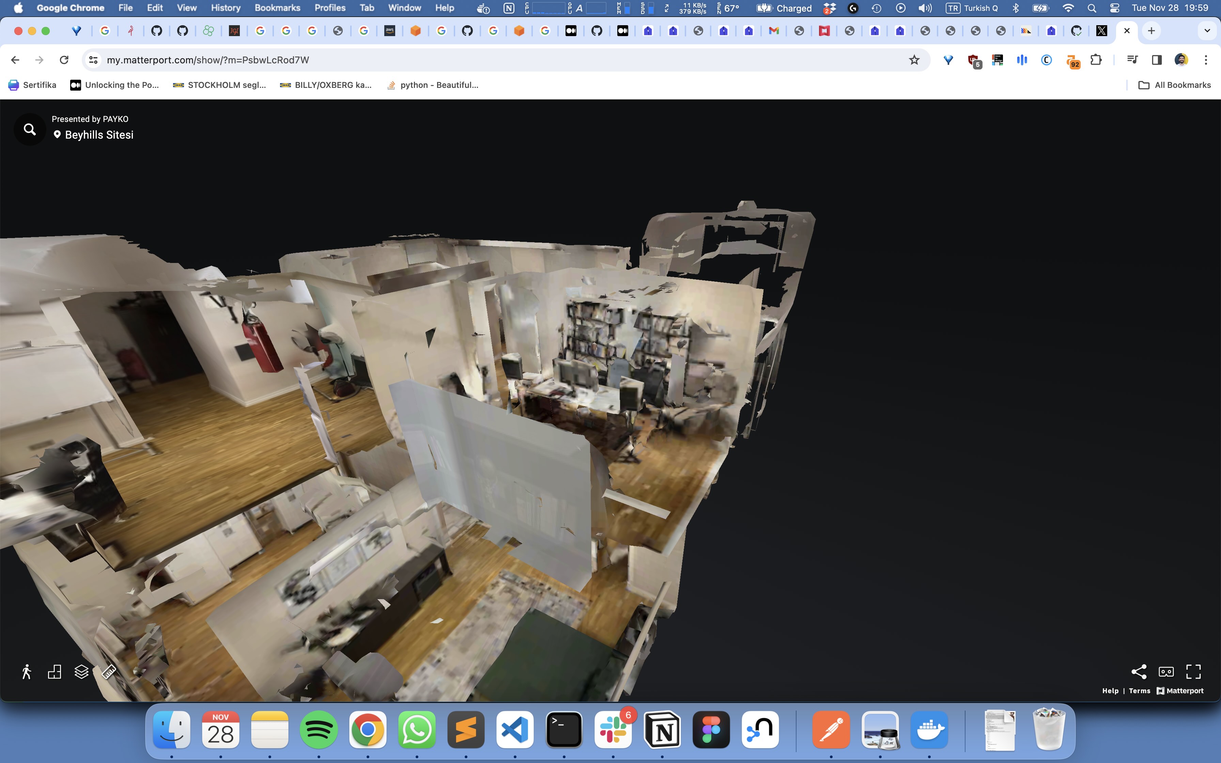Open the floor selector layers icon
1221x763 pixels.
tap(81, 672)
